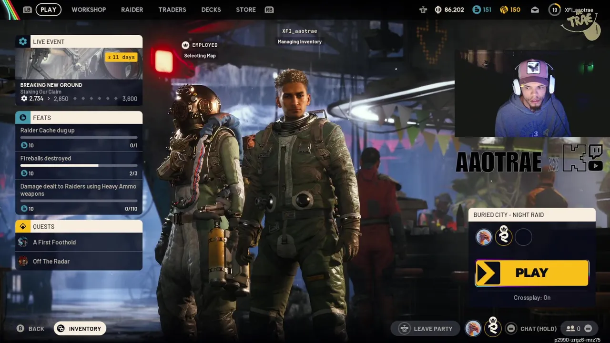This screenshot has height=343, width=610.
Task: Click the Feats header icon
Action: pyautogui.click(x=23, y=118)
